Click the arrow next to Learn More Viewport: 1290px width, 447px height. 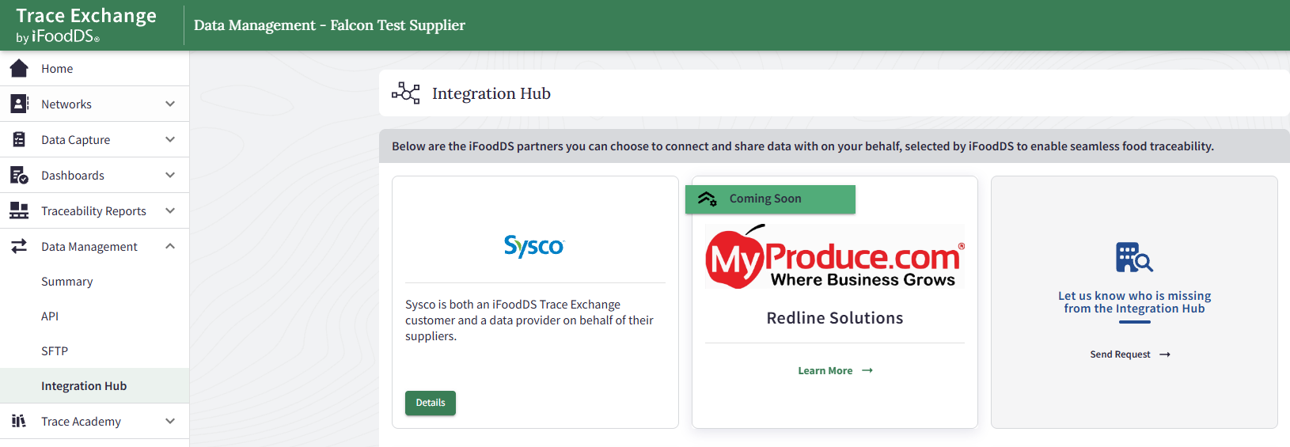click(867, 370)
